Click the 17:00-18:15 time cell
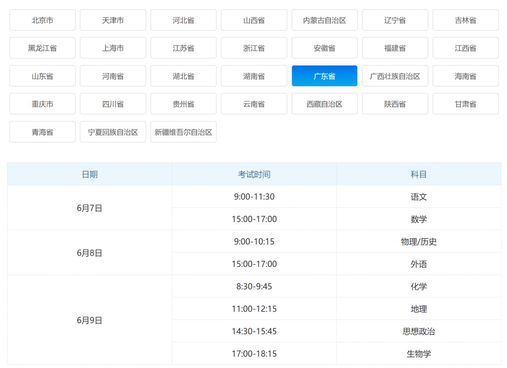507x368 pixels. 254,353
